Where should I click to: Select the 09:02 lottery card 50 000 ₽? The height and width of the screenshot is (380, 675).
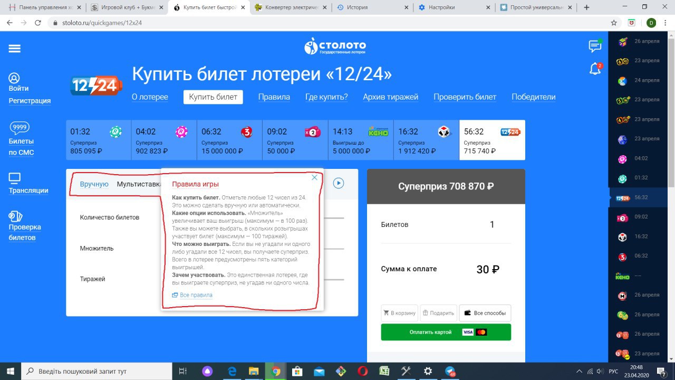pyautogui.click(x=295, y=140)
